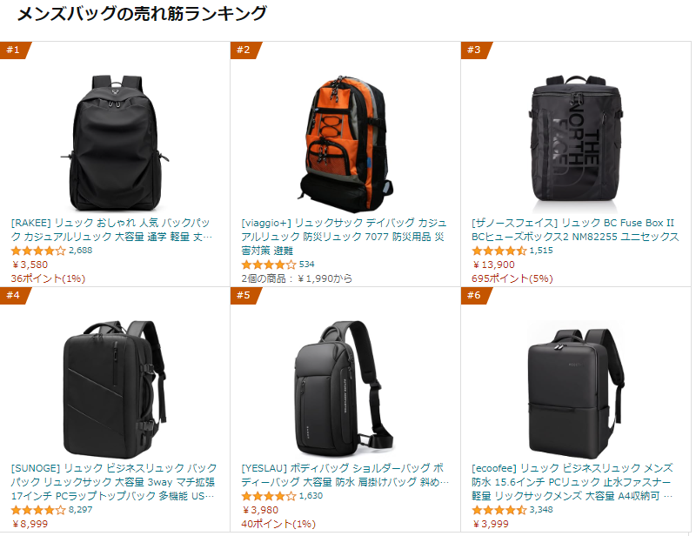696x536 pixels.
Task: Click the [ecoofee] ビジネスリュック product title
Action: click(x=572, y=482)
